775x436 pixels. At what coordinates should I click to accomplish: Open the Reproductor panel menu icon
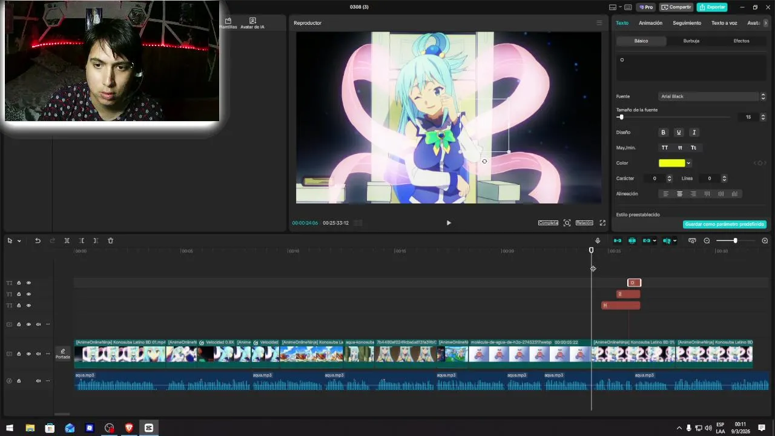(x=599, y=23)
